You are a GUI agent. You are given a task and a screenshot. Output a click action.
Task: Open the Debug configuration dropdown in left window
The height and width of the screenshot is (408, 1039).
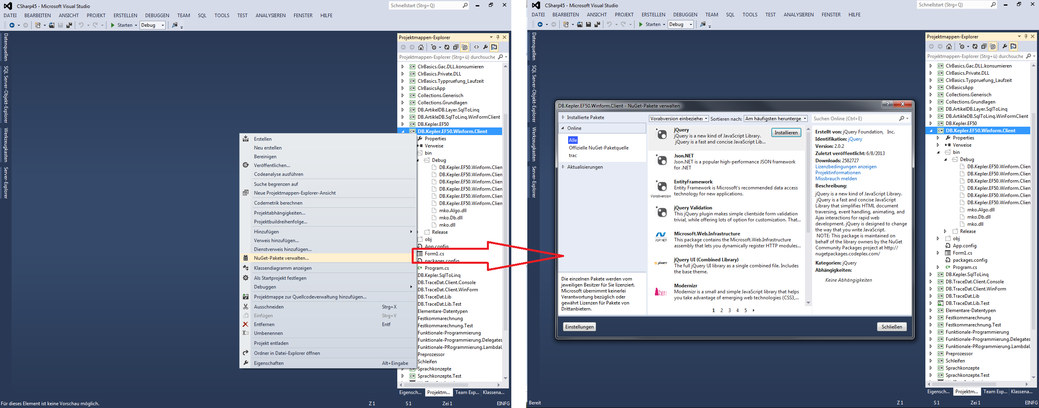click(x=153, y=25)
